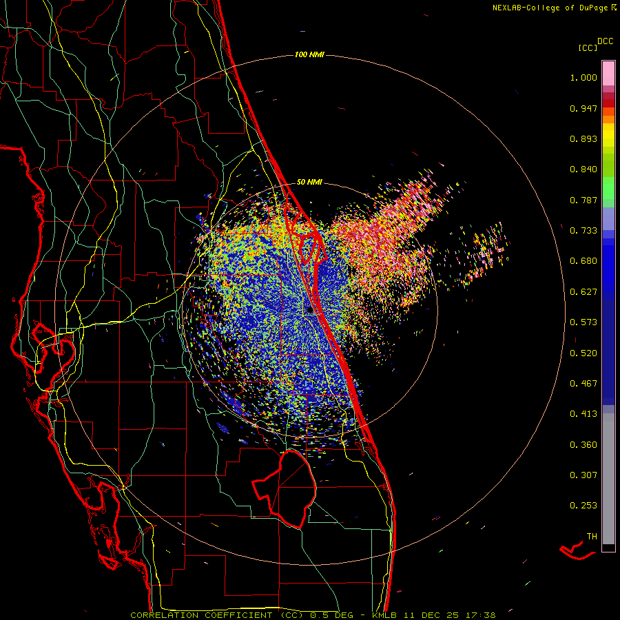
Task: Click the 'TH' threshold label
Action: tap(592, 537)
